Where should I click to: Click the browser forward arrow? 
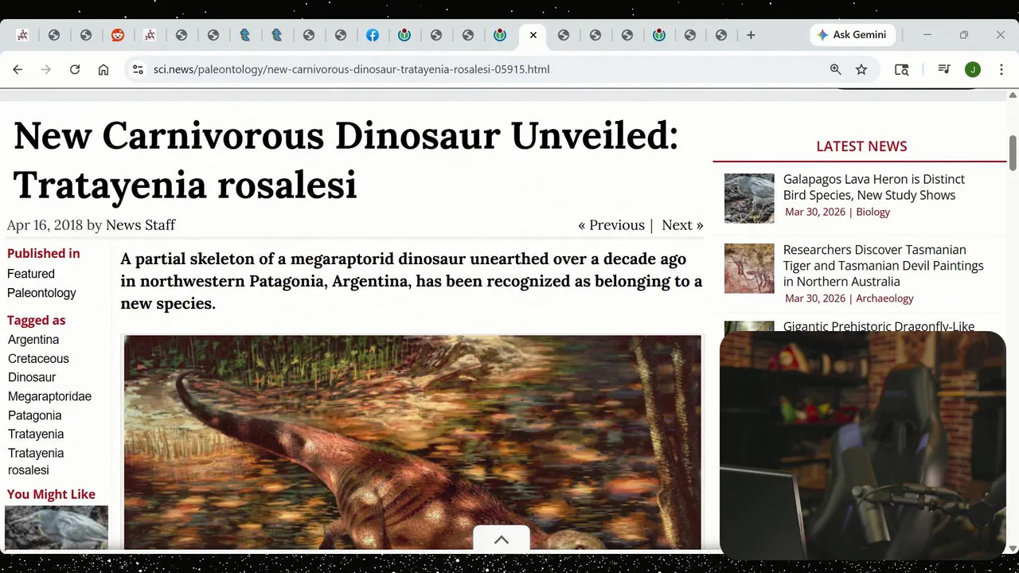(x=46, y=69)
